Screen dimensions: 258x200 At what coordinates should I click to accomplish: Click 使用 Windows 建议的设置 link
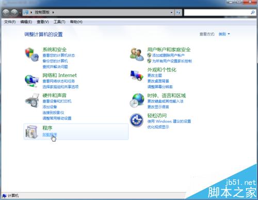(169, 121)
